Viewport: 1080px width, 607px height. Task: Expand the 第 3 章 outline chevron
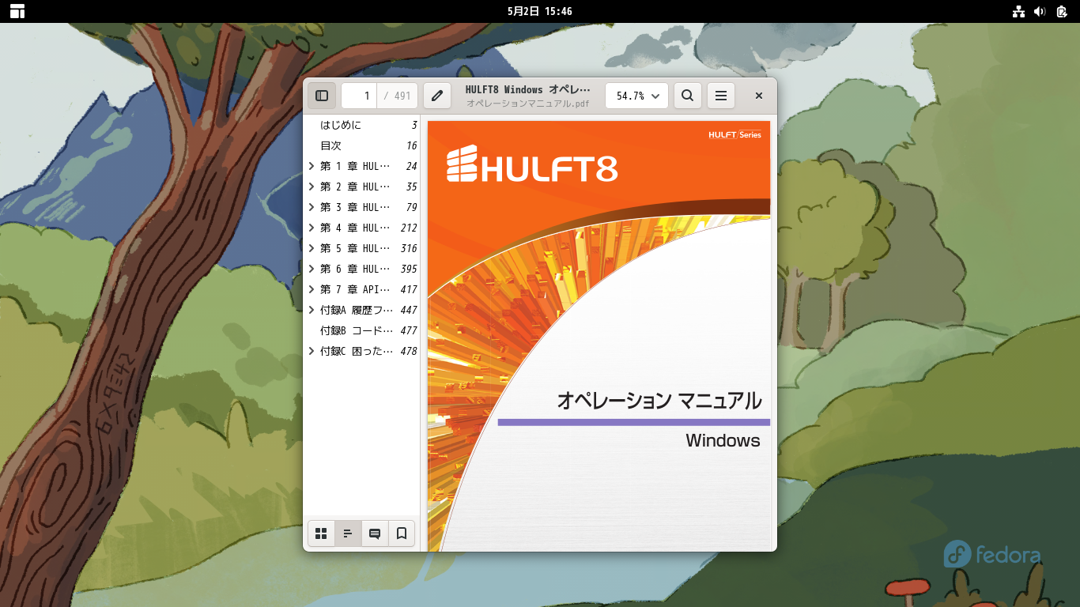[312, 207]
